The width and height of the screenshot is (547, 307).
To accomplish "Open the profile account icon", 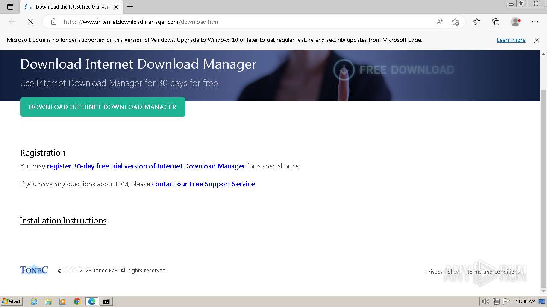I will (x=515, y=22).
